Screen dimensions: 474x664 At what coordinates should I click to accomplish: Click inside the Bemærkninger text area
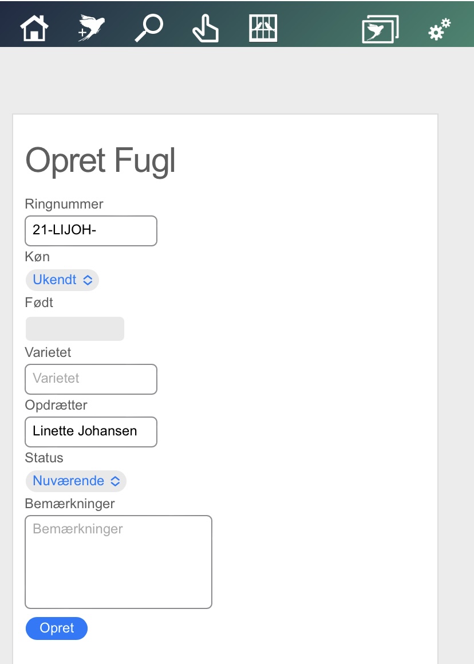(x=118, y=562)
